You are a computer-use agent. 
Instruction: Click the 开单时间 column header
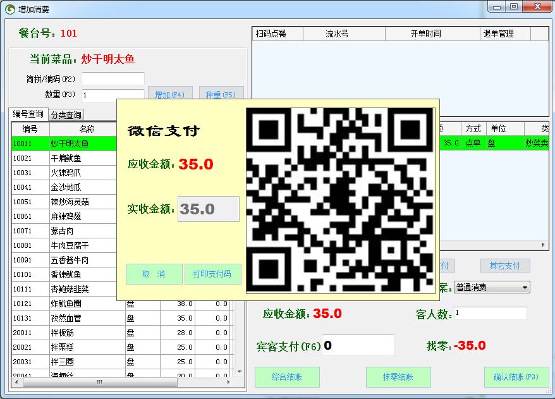pyautogui.click(x=432, y=34)
